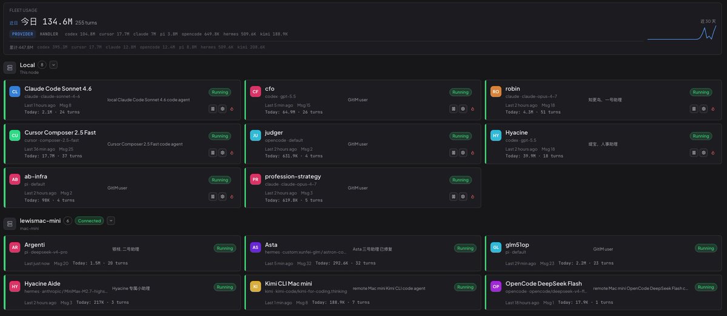Click the OP avatar of OpenCode DeepSeek Flash
This screenshot has height=316, width=727.
tap(496, 286)
